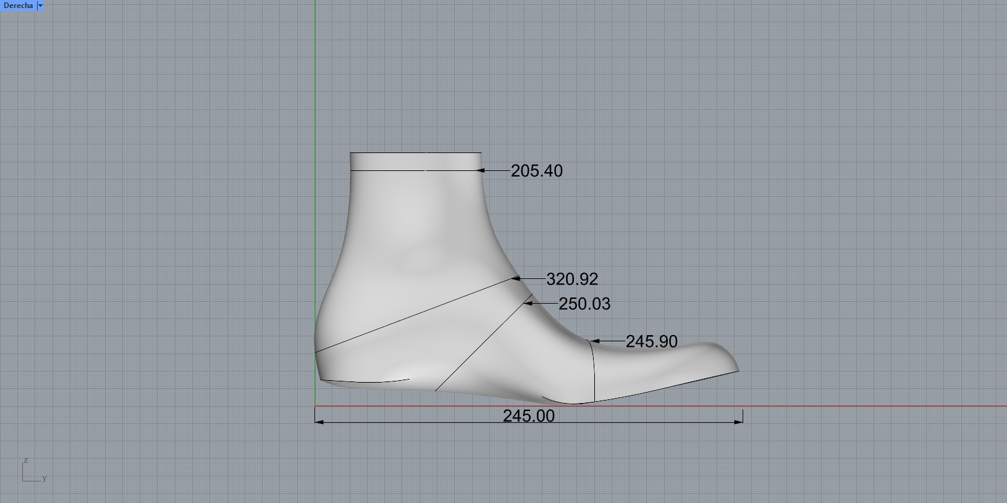Open the Derecha viewport dropdown arrow
Screen dimensions: 1007x503
[x=40, y=6]
